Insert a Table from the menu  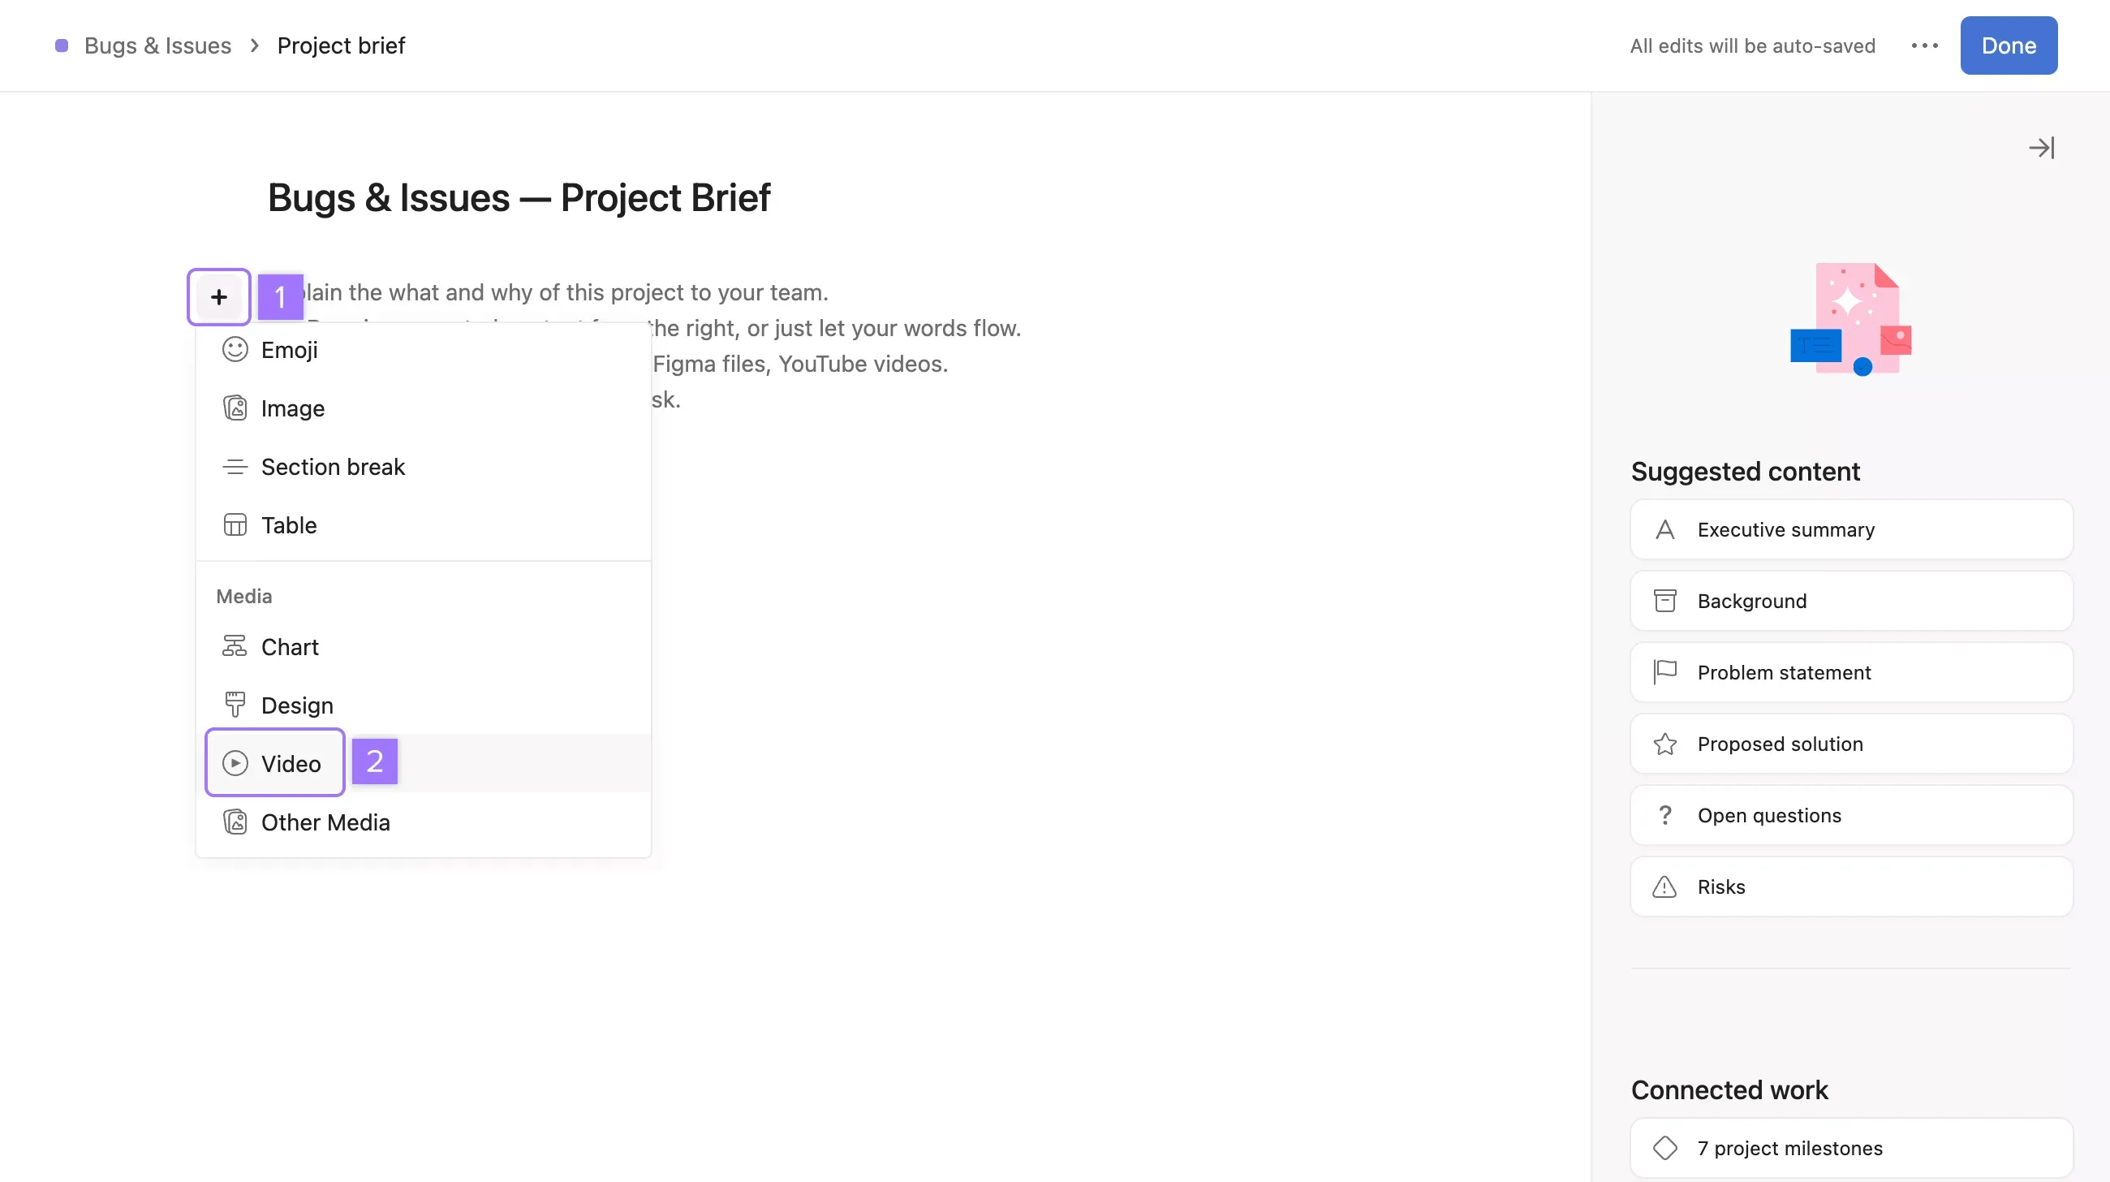coord(288,525)
